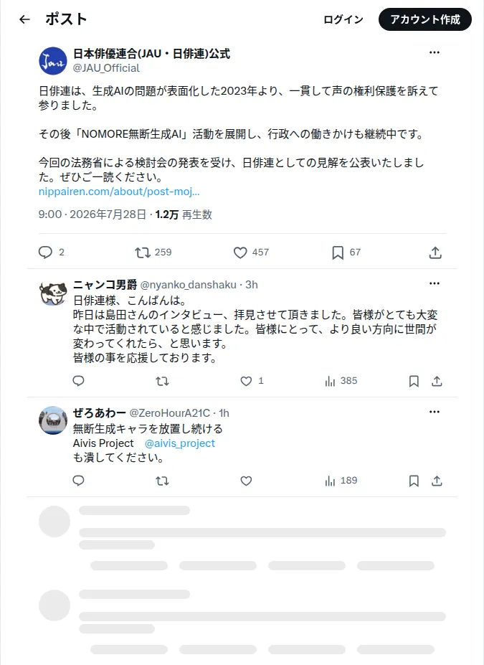Bookmark ぜろあわー's reply

coord(414,481)
